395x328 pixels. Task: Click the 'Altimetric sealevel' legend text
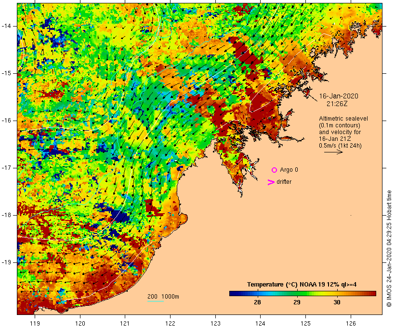(343, 119)
